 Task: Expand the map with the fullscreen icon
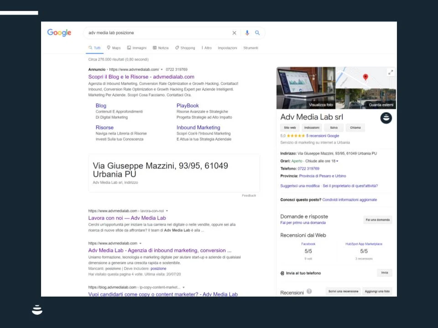(x=391, y=72)
